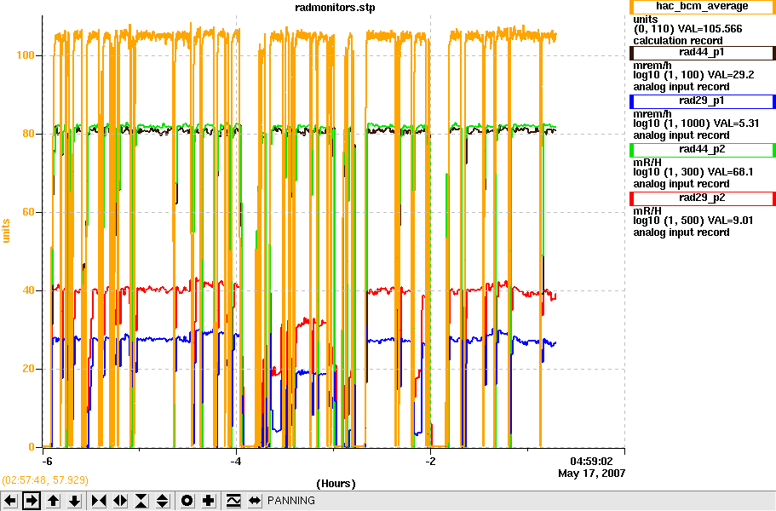Viewport: 776px width, 511px height.
Task: Select the rad44_p2 curve legend
Action: (702, 149)
